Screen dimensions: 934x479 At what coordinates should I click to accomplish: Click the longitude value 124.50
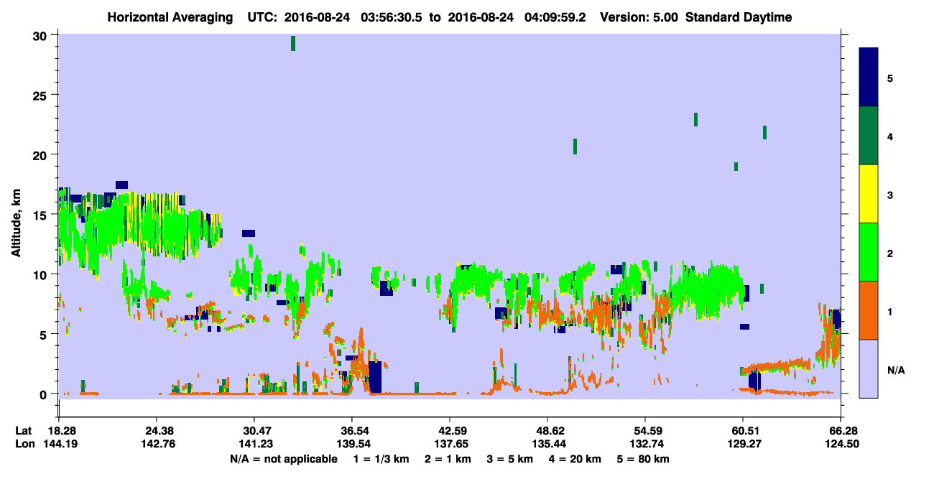pyautogui.click(x=841, y=444)
